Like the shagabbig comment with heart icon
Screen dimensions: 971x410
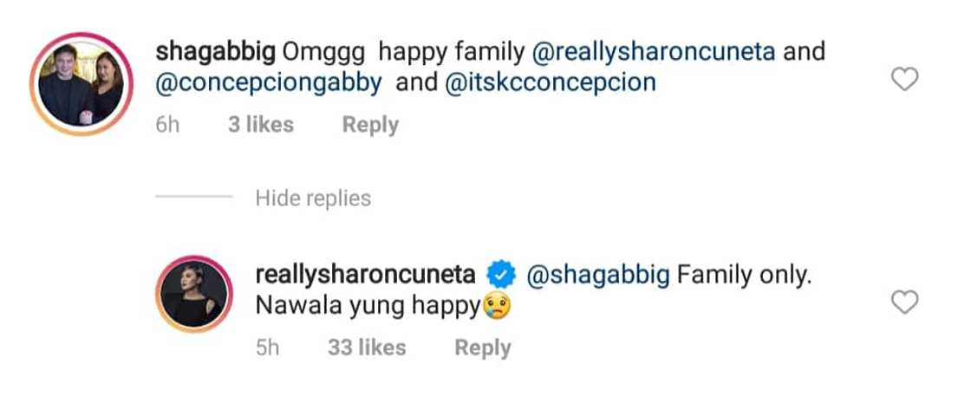pyautogui.click(x=904, y=81)
